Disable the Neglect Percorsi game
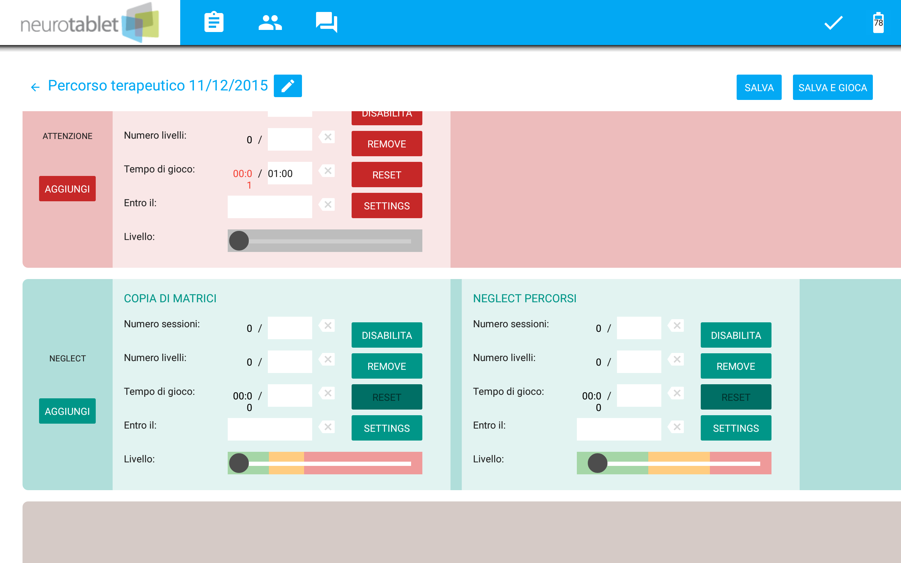Image resolution: width=901 pixels, height=563 pixels. [735, 335]
